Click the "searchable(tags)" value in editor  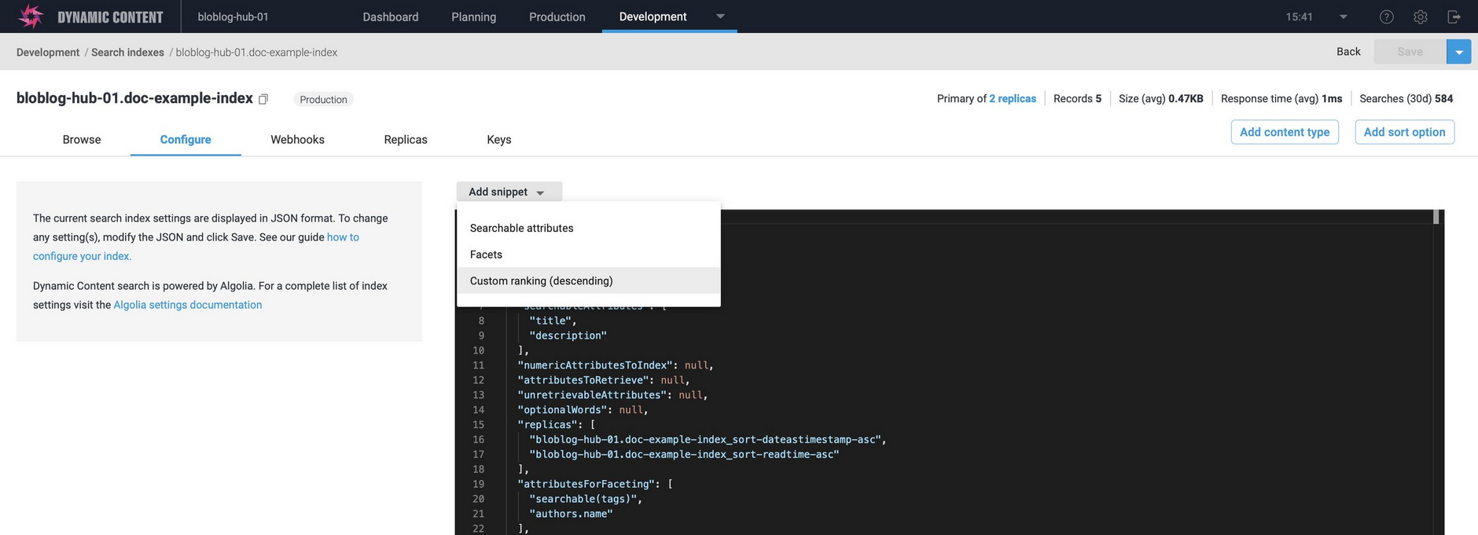click(x=583, y=500)
